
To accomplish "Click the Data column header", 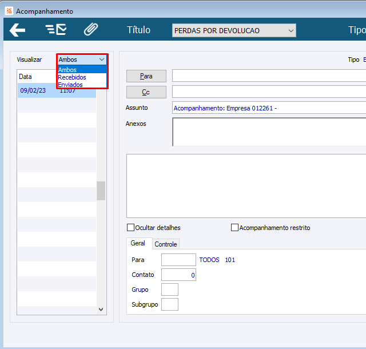I will click(x=25, y=77).
